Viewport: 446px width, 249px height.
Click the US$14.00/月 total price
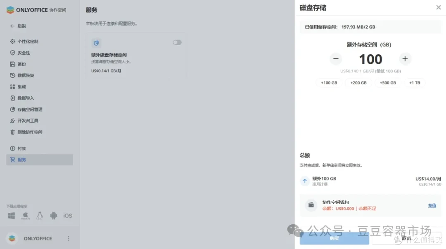click(x=428, y=179)
